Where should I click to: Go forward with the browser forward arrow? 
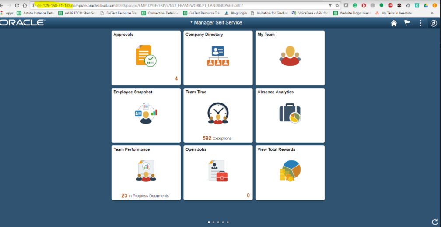point(9,5)
